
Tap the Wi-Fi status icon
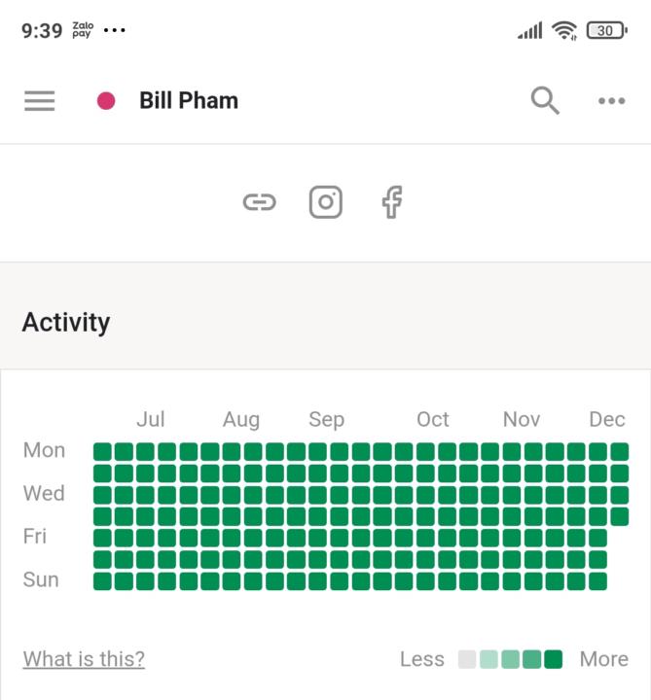pos(564,30)
